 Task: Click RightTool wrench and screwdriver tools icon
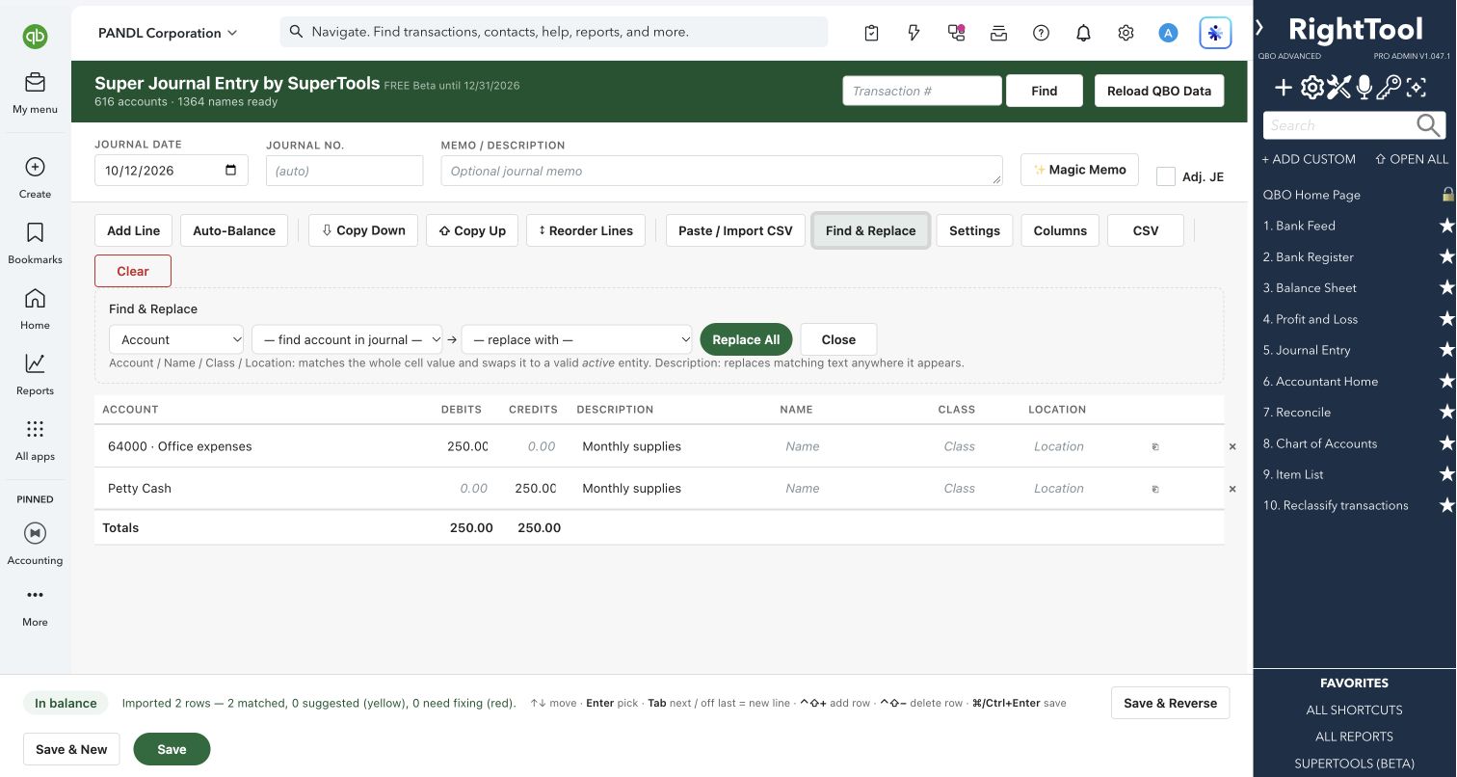coord(1338,89)
